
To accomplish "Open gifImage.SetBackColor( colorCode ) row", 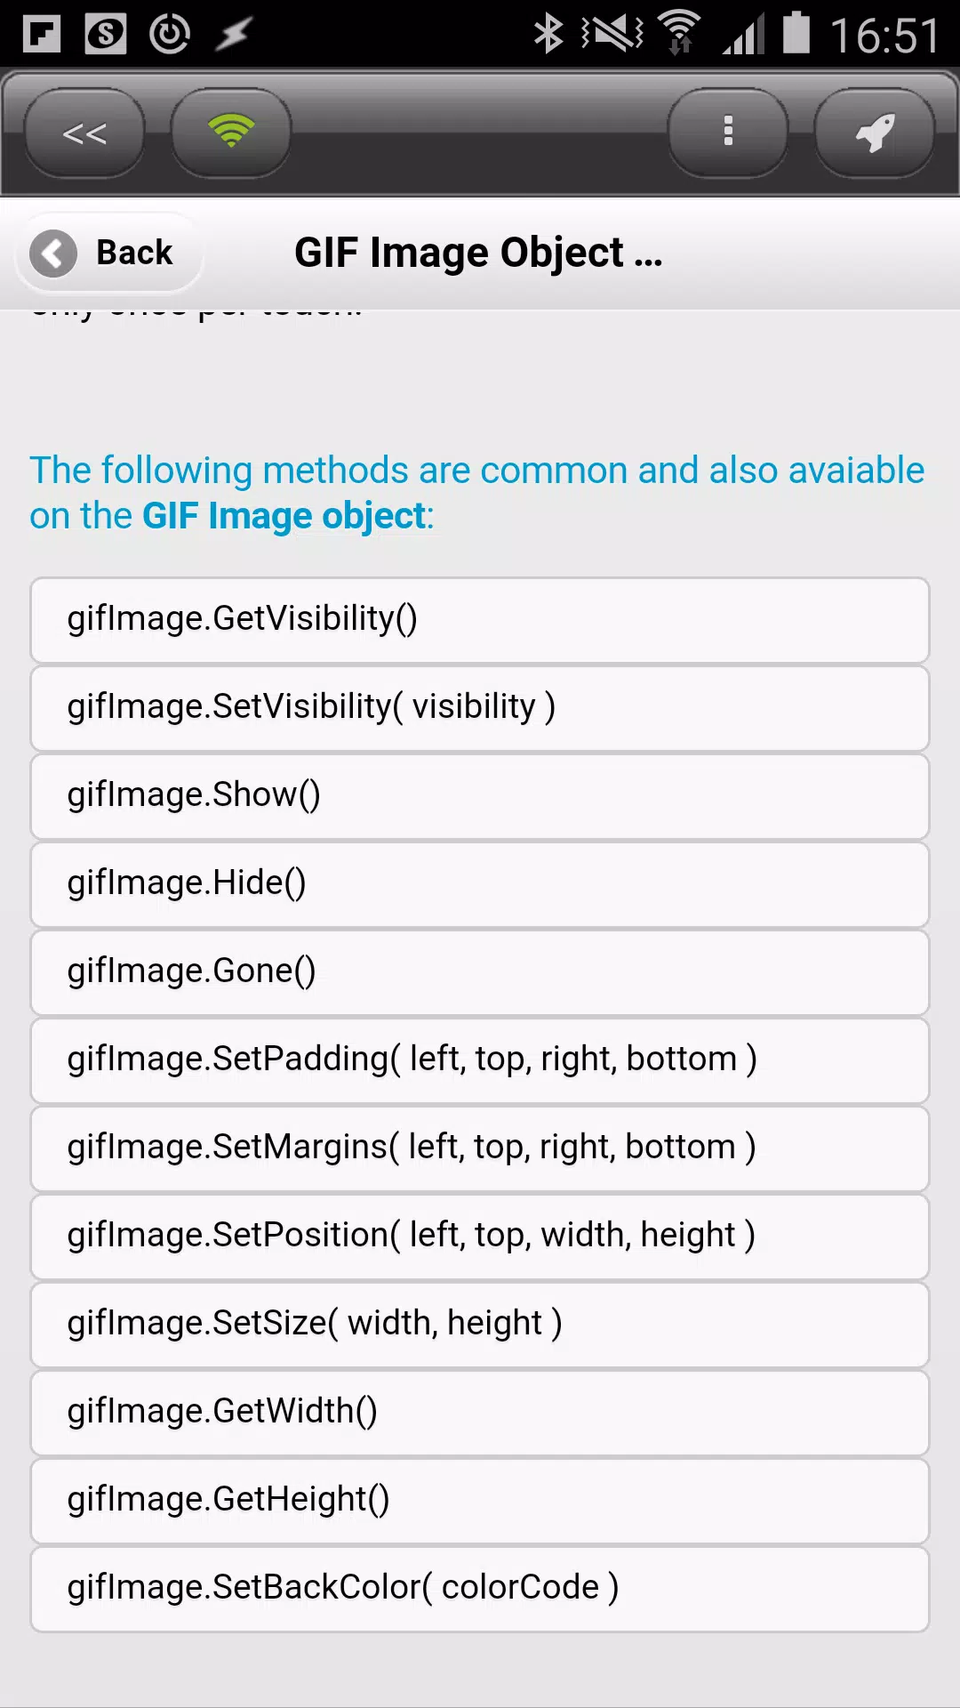I will tap(480, 1589).
